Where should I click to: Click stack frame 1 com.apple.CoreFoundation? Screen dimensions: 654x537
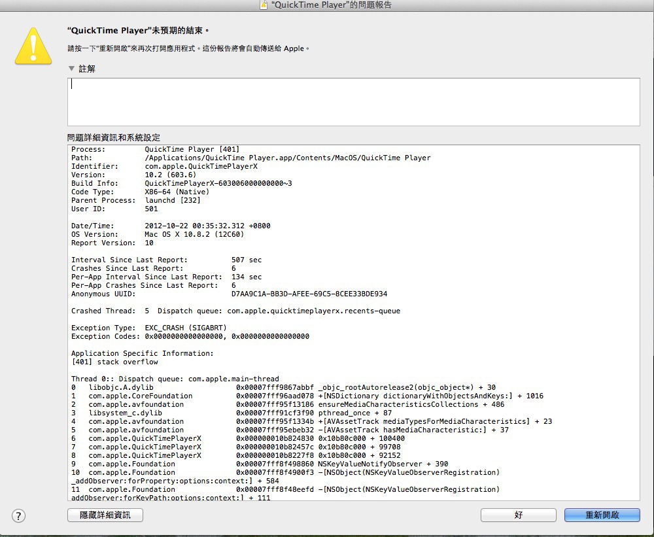pyautogui.click(x=307, y=396)
